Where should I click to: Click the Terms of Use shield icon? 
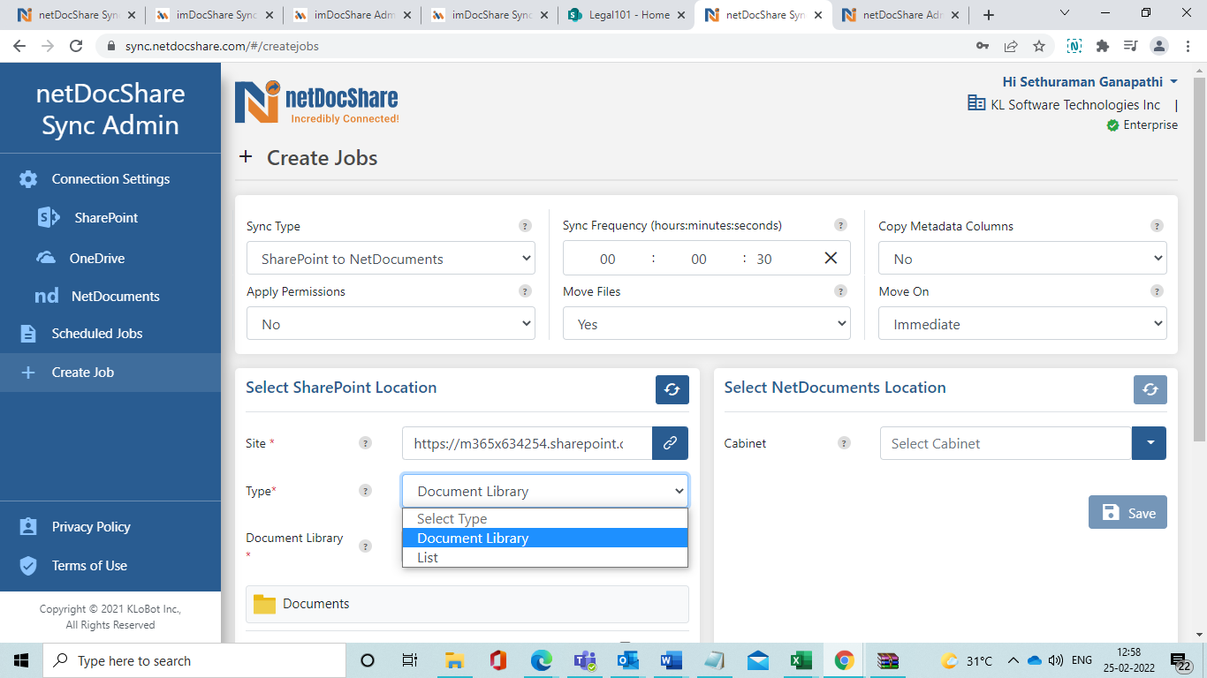(x=28, y=566)
